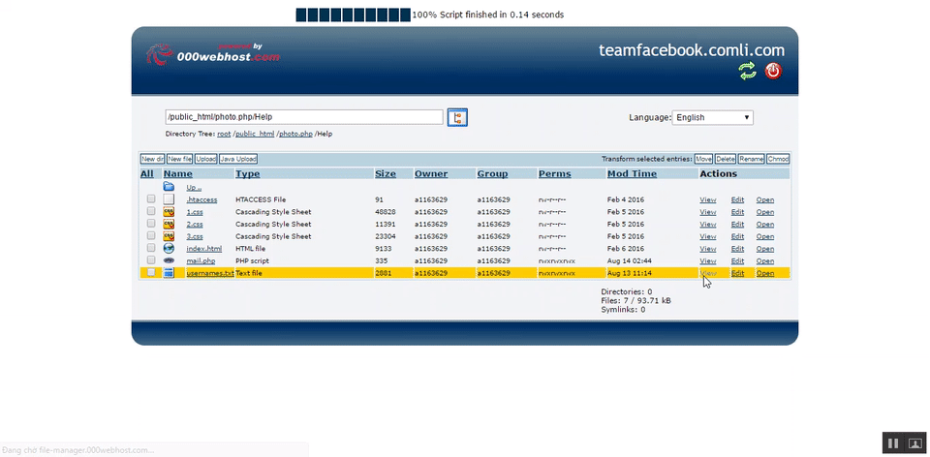Click Open for usernames.txt
Viewport: 930px width, 457px height.
(764, 273)
